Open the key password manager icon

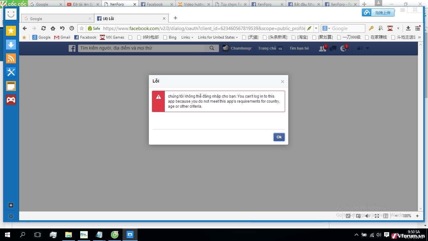[x=371, y=28]
